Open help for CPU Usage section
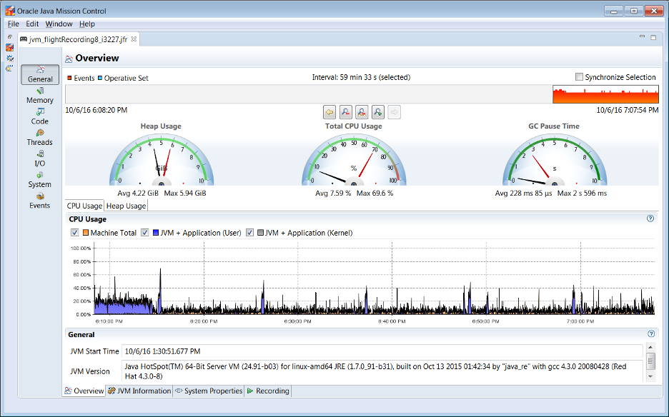The width and height of the screenshot is (669, 417). coord(650,218)
